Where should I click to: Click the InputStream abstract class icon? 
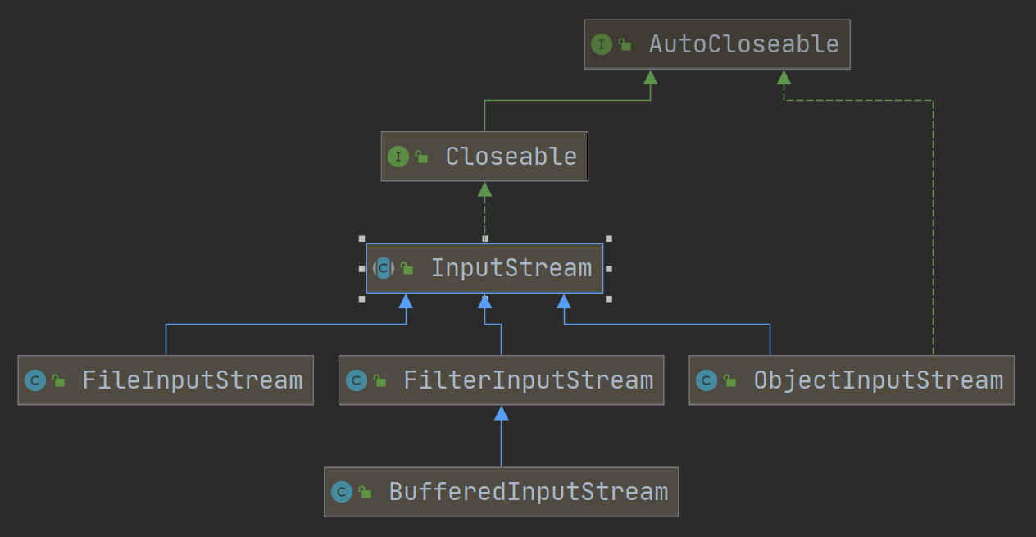point(383,268)
